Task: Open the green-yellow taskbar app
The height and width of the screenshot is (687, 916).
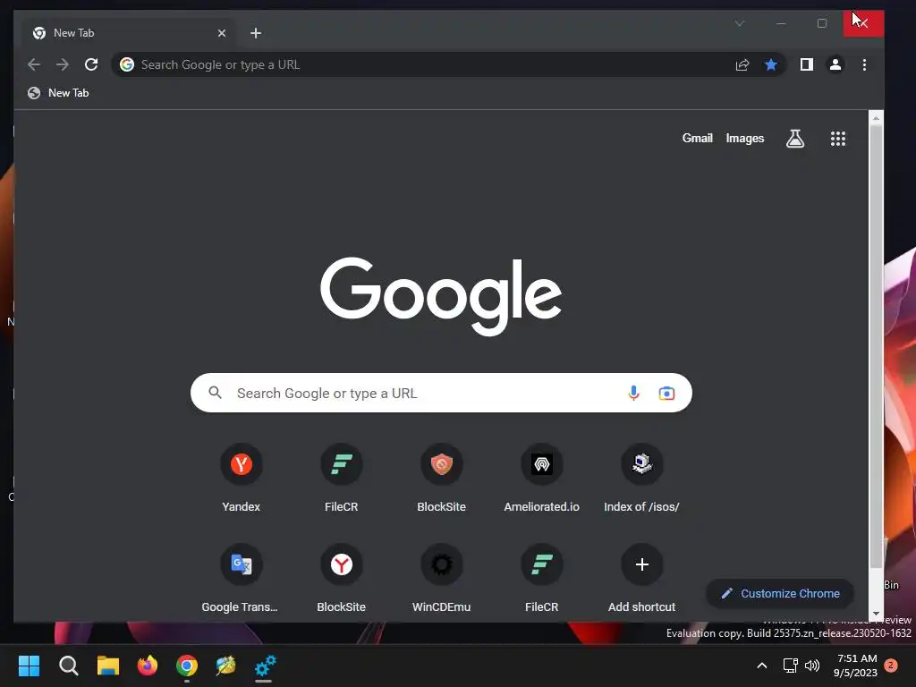Action: pyautogui.click(x=226, y=666)
